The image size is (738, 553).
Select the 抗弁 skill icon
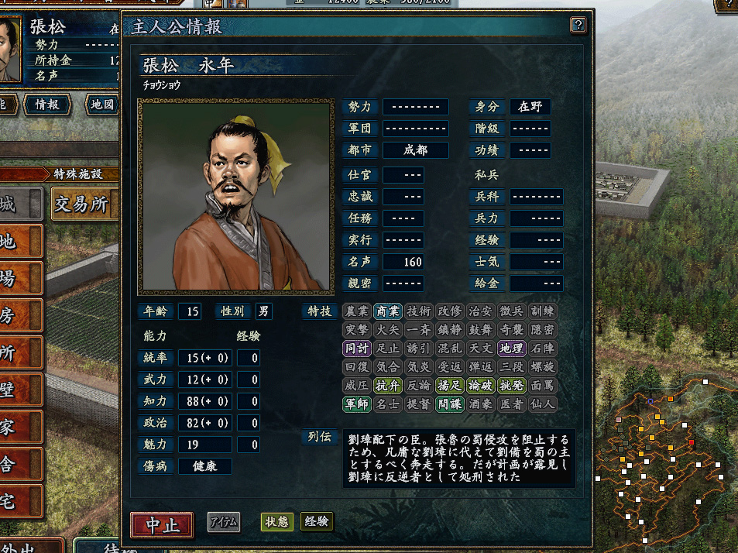[x=387, y=386]
